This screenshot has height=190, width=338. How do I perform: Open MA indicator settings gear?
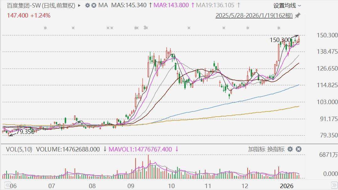[x=87, y=5]
